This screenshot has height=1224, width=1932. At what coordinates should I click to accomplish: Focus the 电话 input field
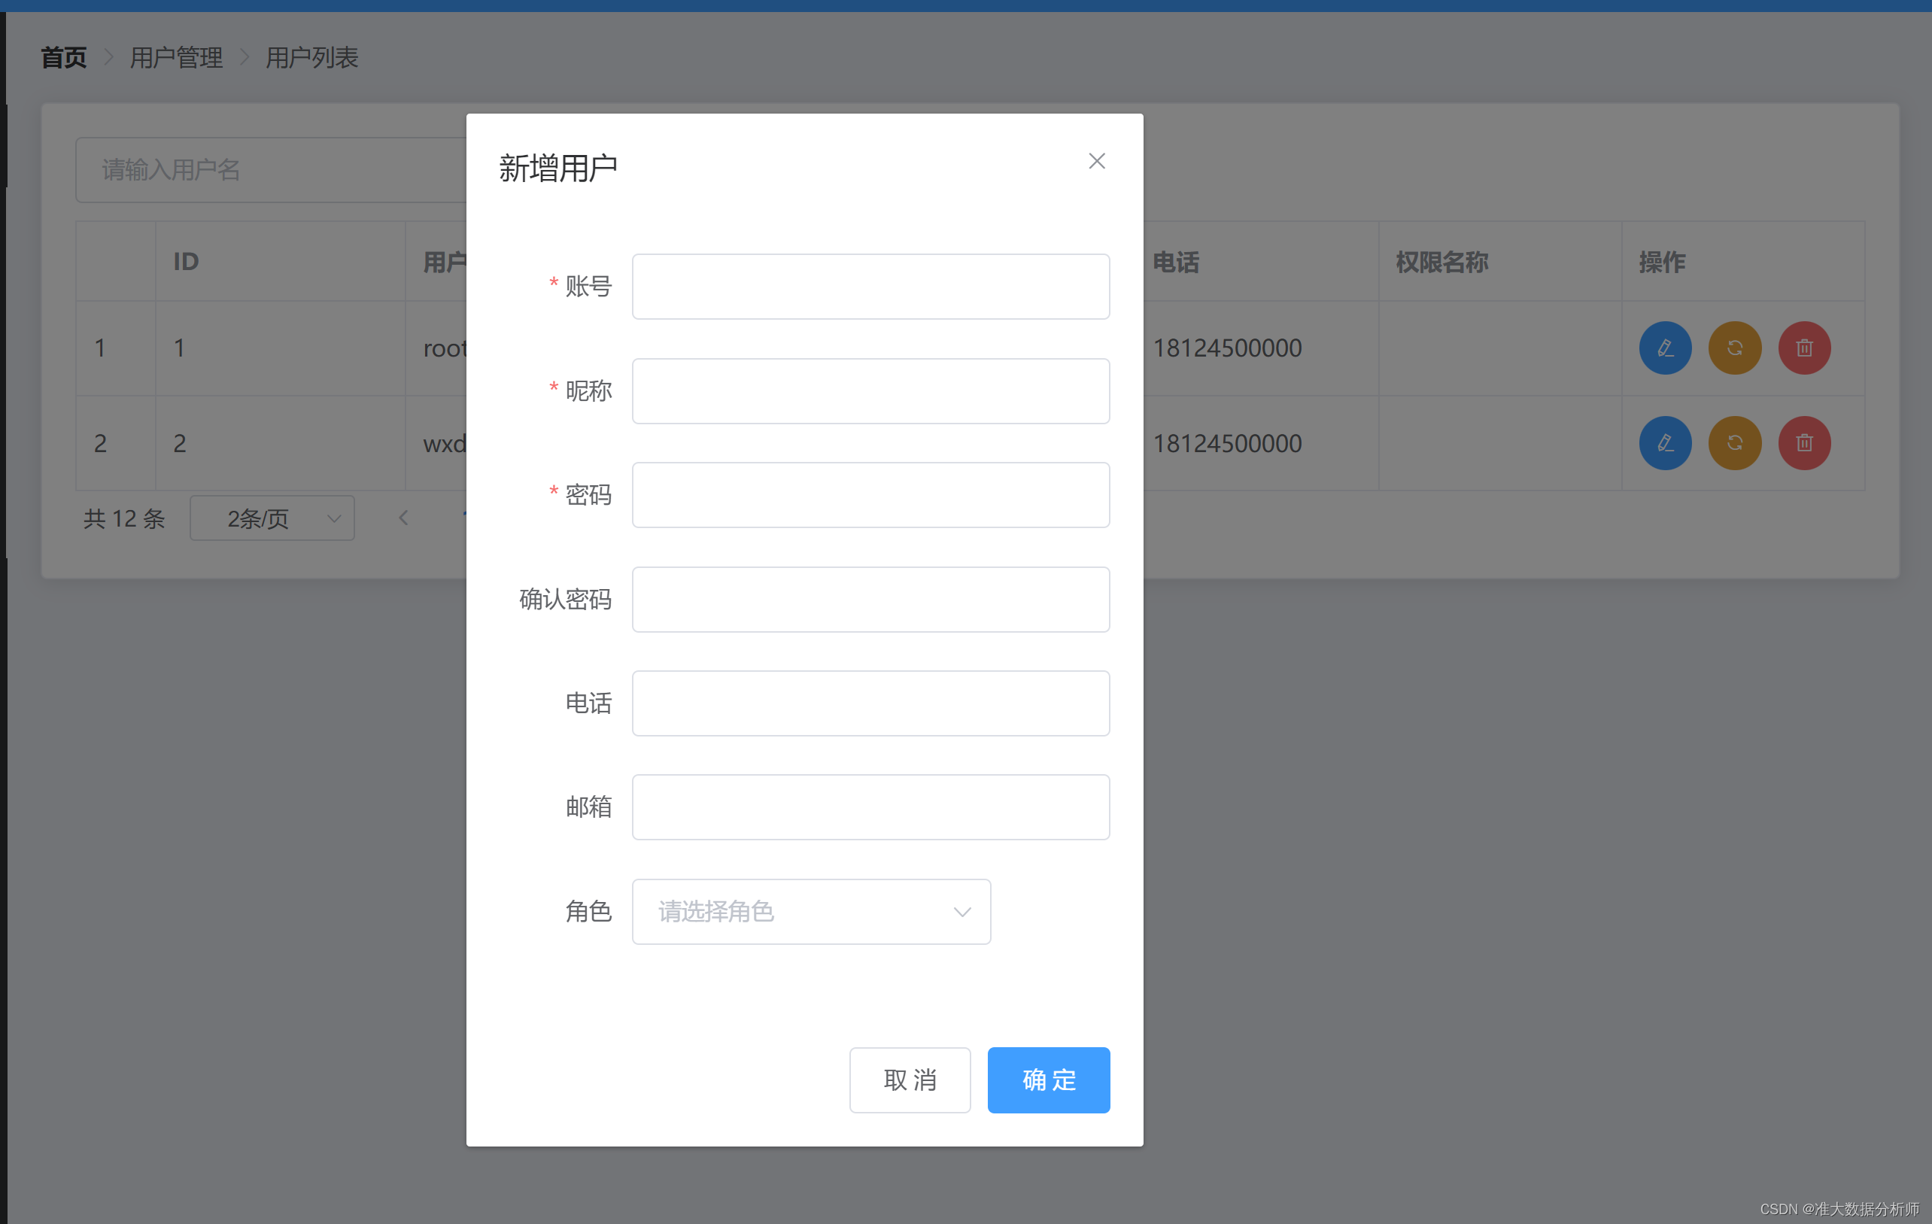pos(870,703)
